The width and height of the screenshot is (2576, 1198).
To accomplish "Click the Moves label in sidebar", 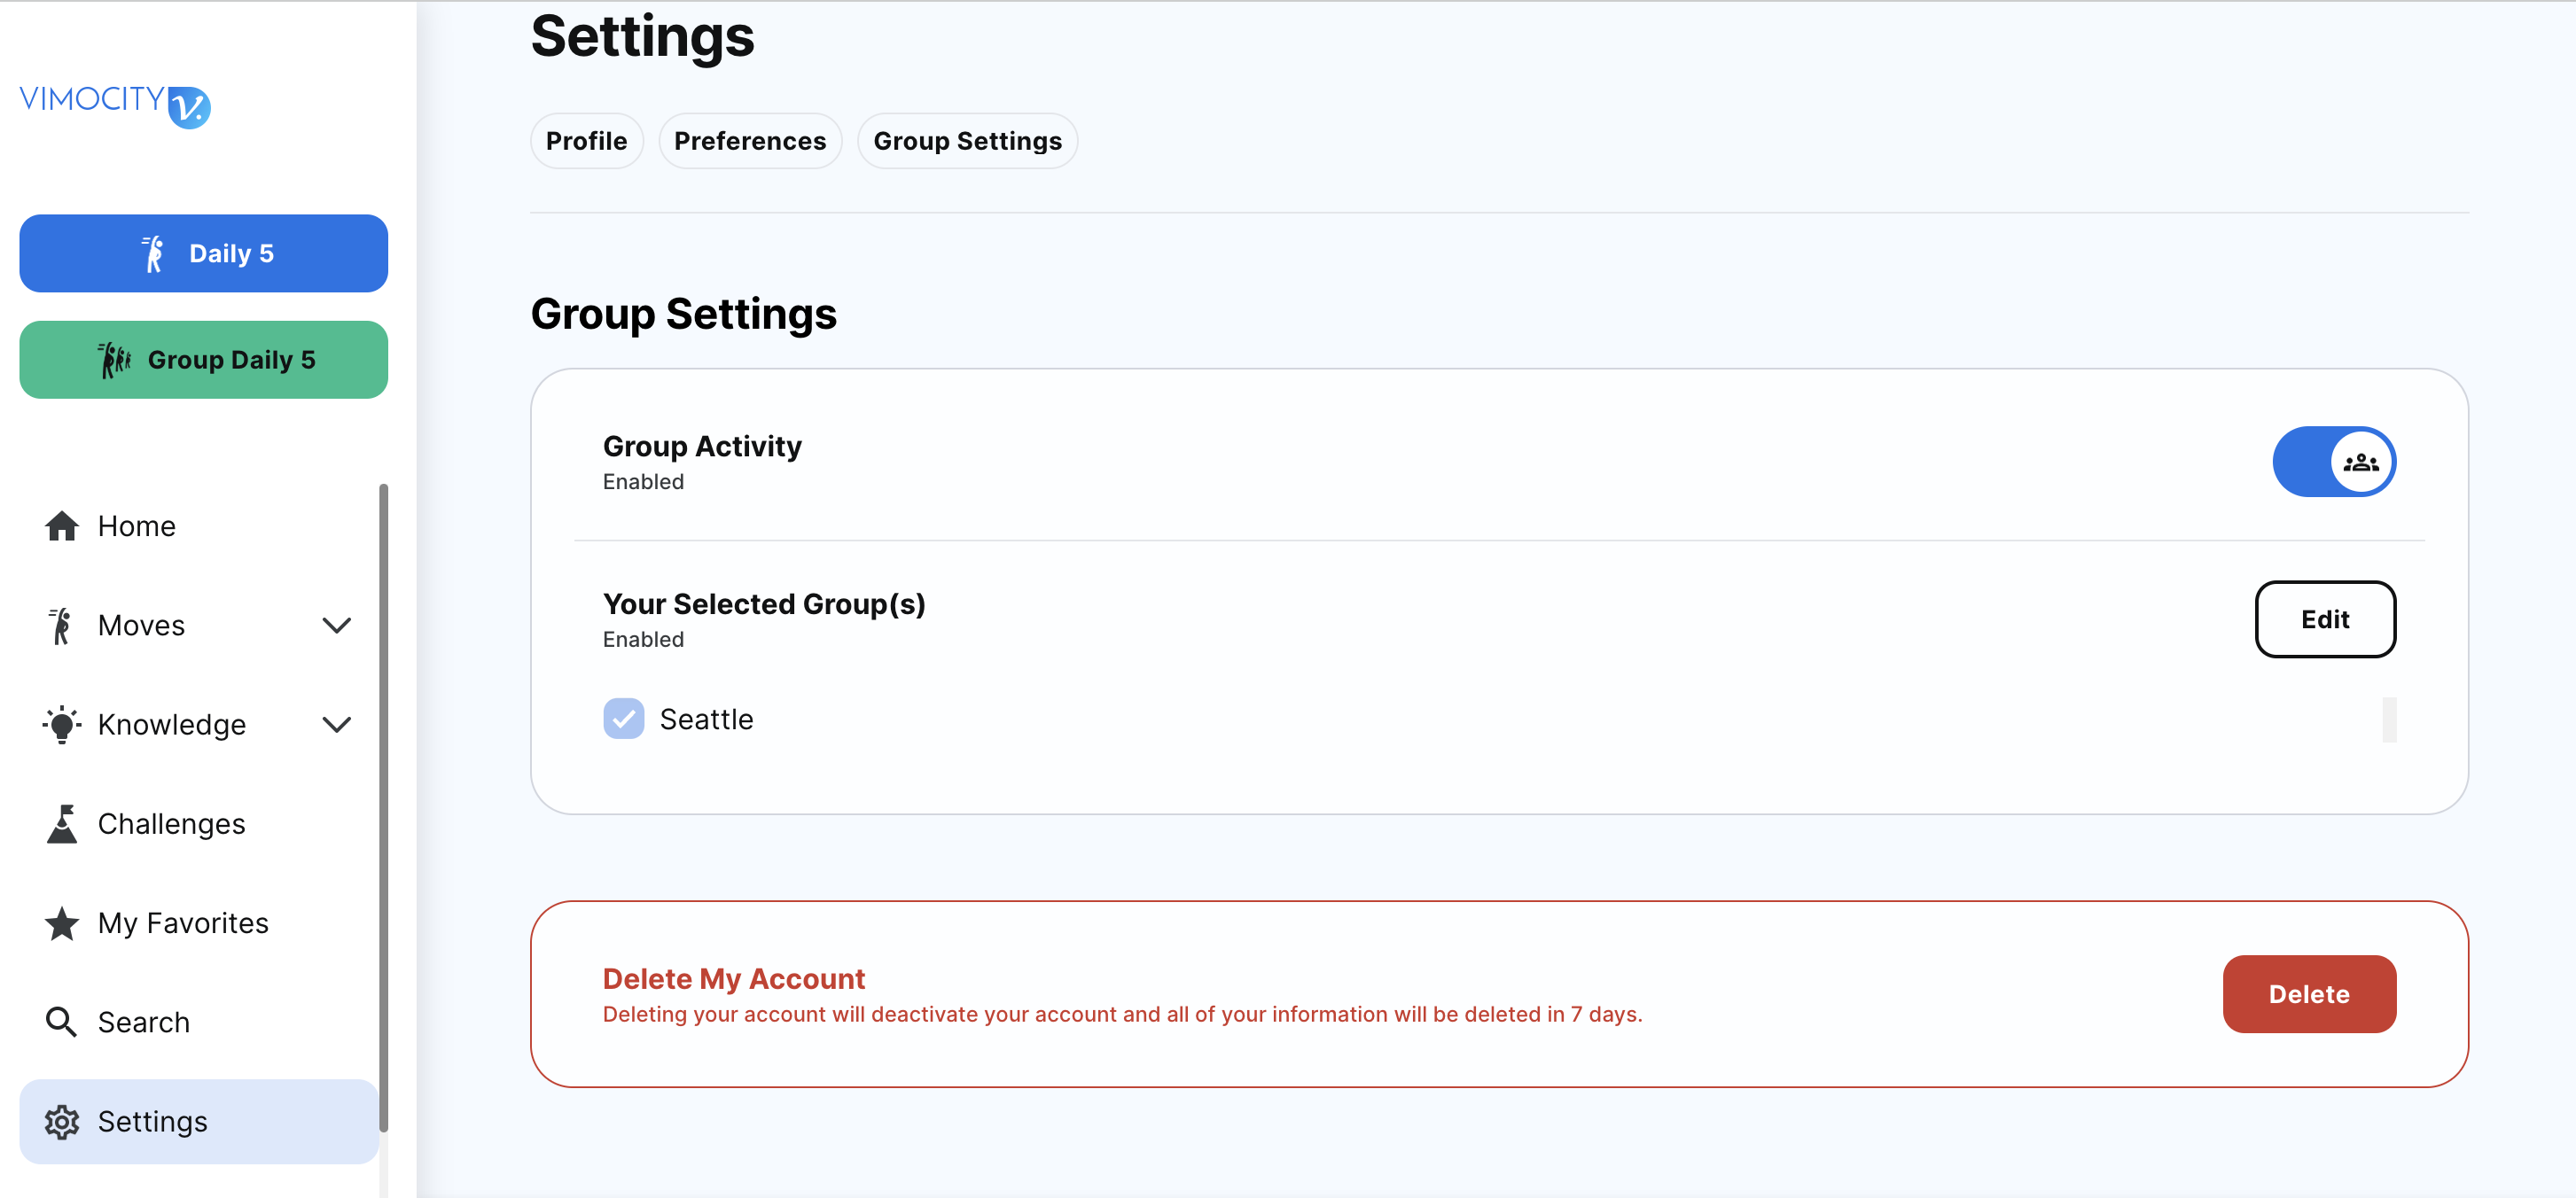I will [141, 626].
